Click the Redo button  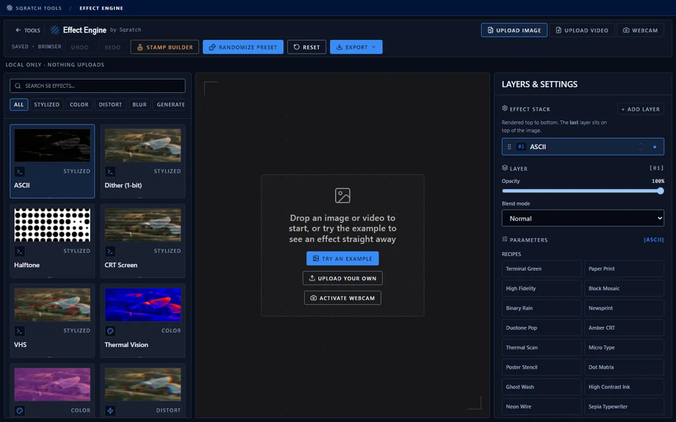click(x=113, y=47)
